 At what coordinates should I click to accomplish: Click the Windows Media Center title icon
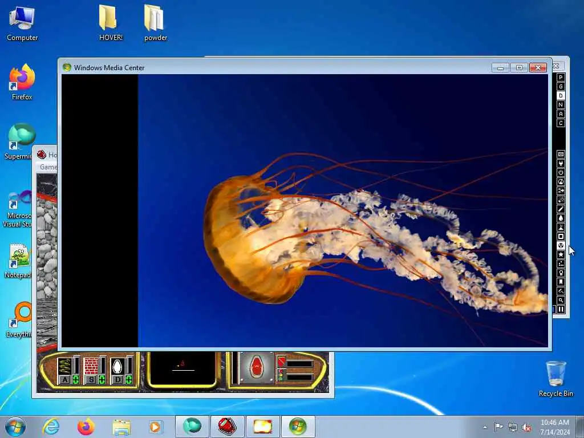pos(67,67)
